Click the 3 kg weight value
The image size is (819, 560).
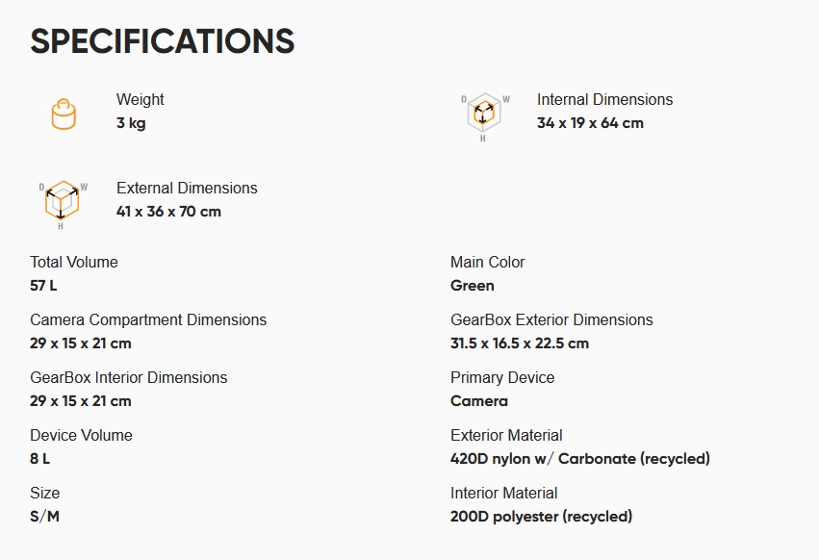click(x=131, y=123)
